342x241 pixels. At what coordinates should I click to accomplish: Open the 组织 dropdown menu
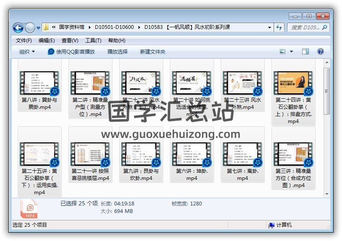[x=27, y=51]
